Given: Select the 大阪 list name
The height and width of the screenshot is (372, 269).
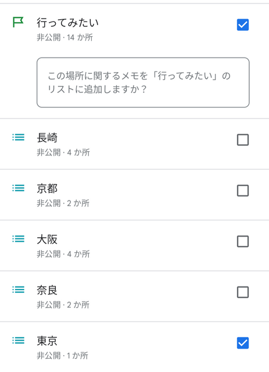Looking at the screenshot, I should click(47, 239).
